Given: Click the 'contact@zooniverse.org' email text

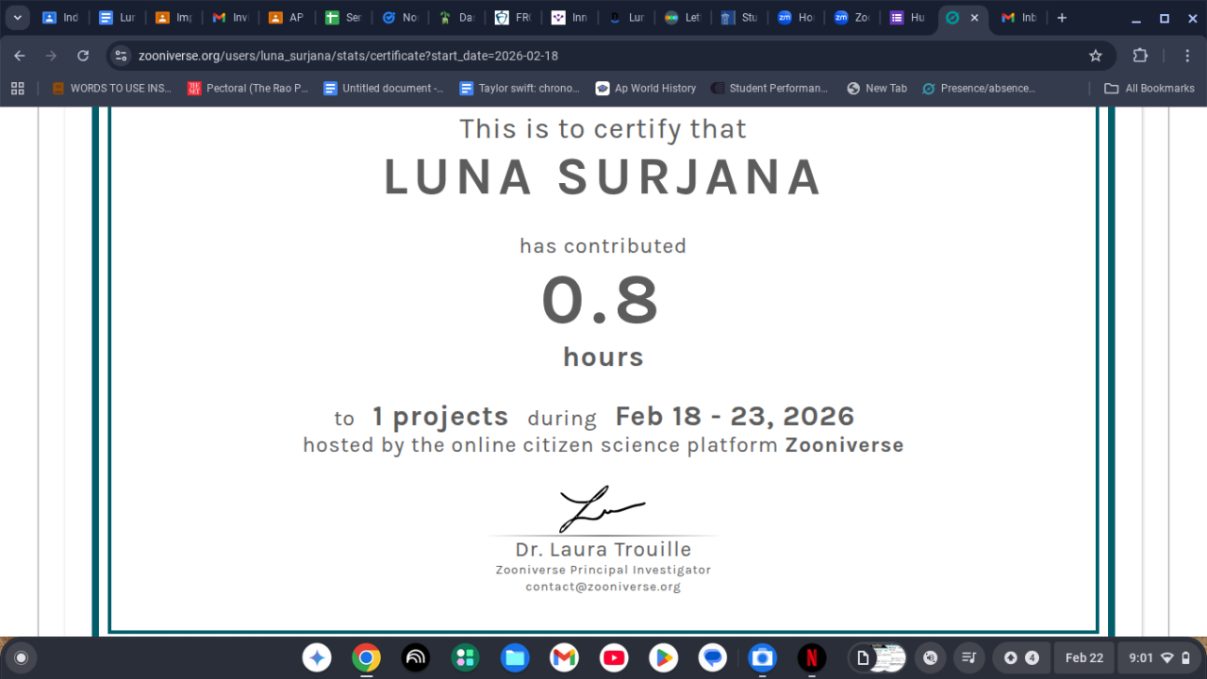Looking at the screenshot, I should (x=603, y=587).
